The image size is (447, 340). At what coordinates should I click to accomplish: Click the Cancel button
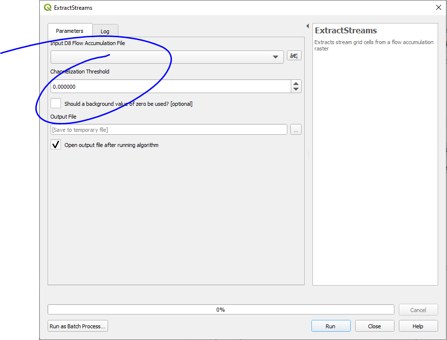coord(418,310)
